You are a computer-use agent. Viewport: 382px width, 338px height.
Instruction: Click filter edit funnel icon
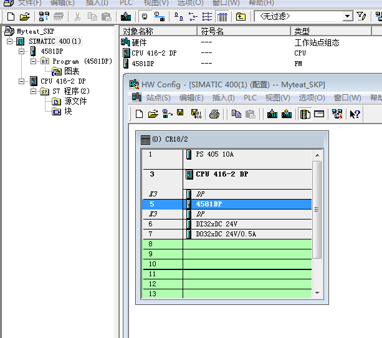click(361, 17)
